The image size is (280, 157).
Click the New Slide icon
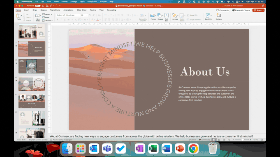37,15
